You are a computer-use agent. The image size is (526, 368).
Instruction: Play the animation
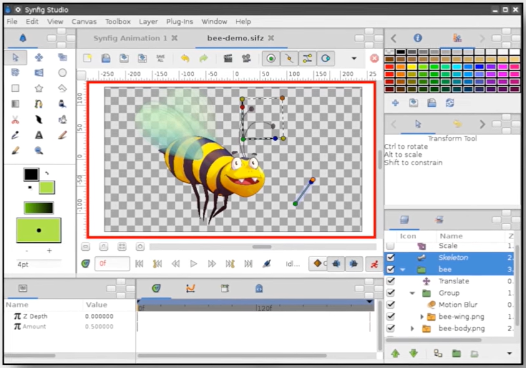[193, 264]
